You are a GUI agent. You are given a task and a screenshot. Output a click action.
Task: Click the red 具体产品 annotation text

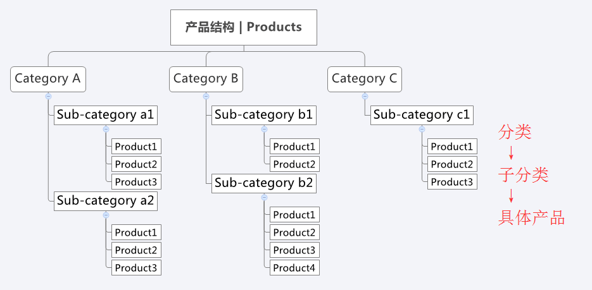pos(531,218)
